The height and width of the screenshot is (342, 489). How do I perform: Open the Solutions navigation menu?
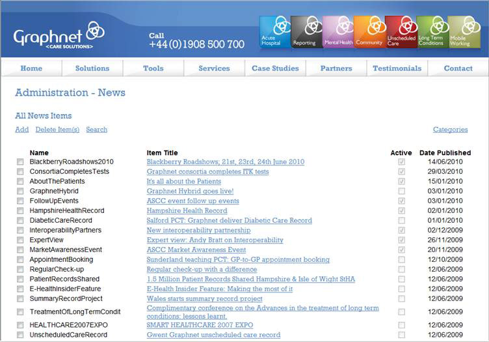tap(92, 68)
